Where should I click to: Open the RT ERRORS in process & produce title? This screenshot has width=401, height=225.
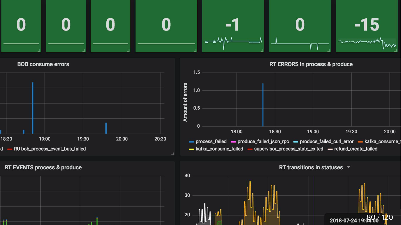(311, 64)
